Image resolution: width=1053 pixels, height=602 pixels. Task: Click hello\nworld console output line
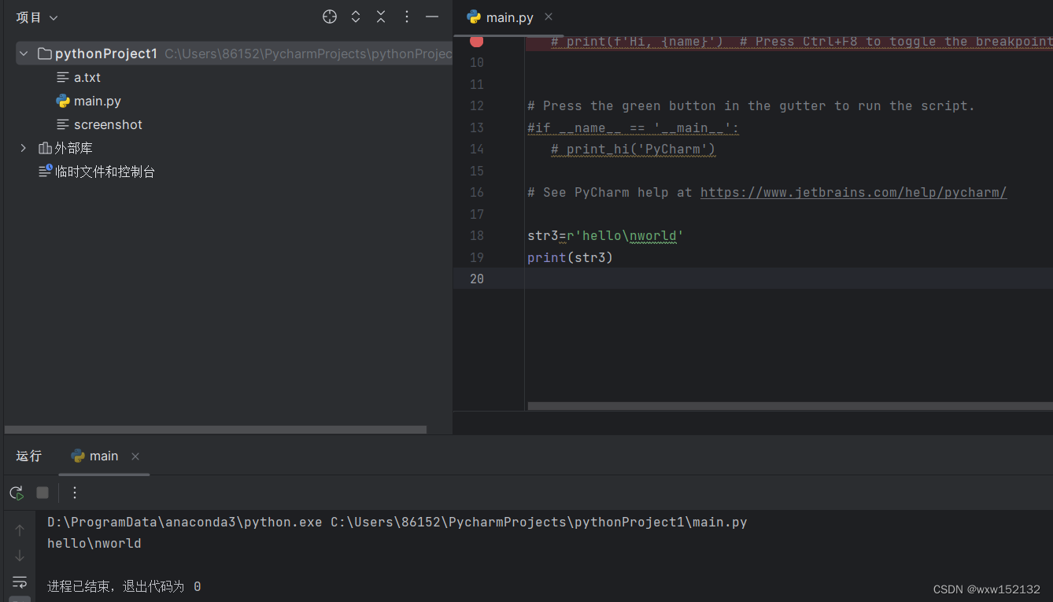tap(94, 543)
